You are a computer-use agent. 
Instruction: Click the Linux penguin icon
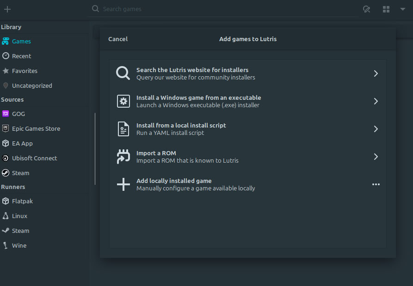6,216
